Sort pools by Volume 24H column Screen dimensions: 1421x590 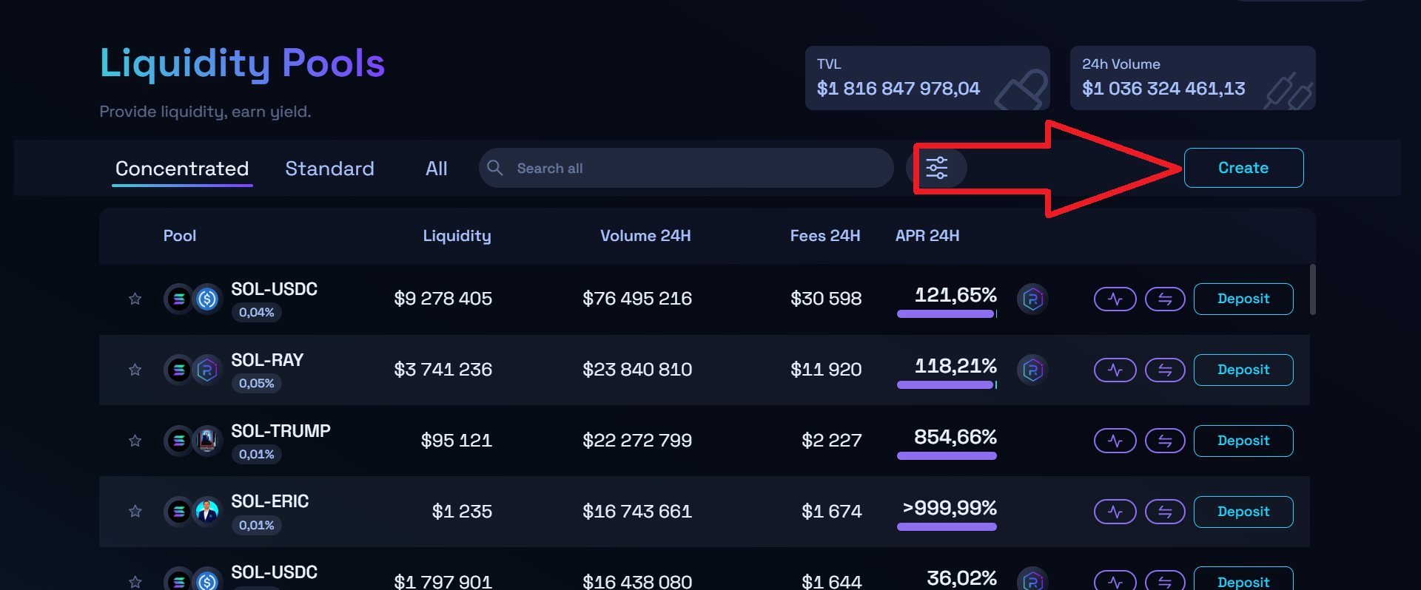tap(645, 236)
